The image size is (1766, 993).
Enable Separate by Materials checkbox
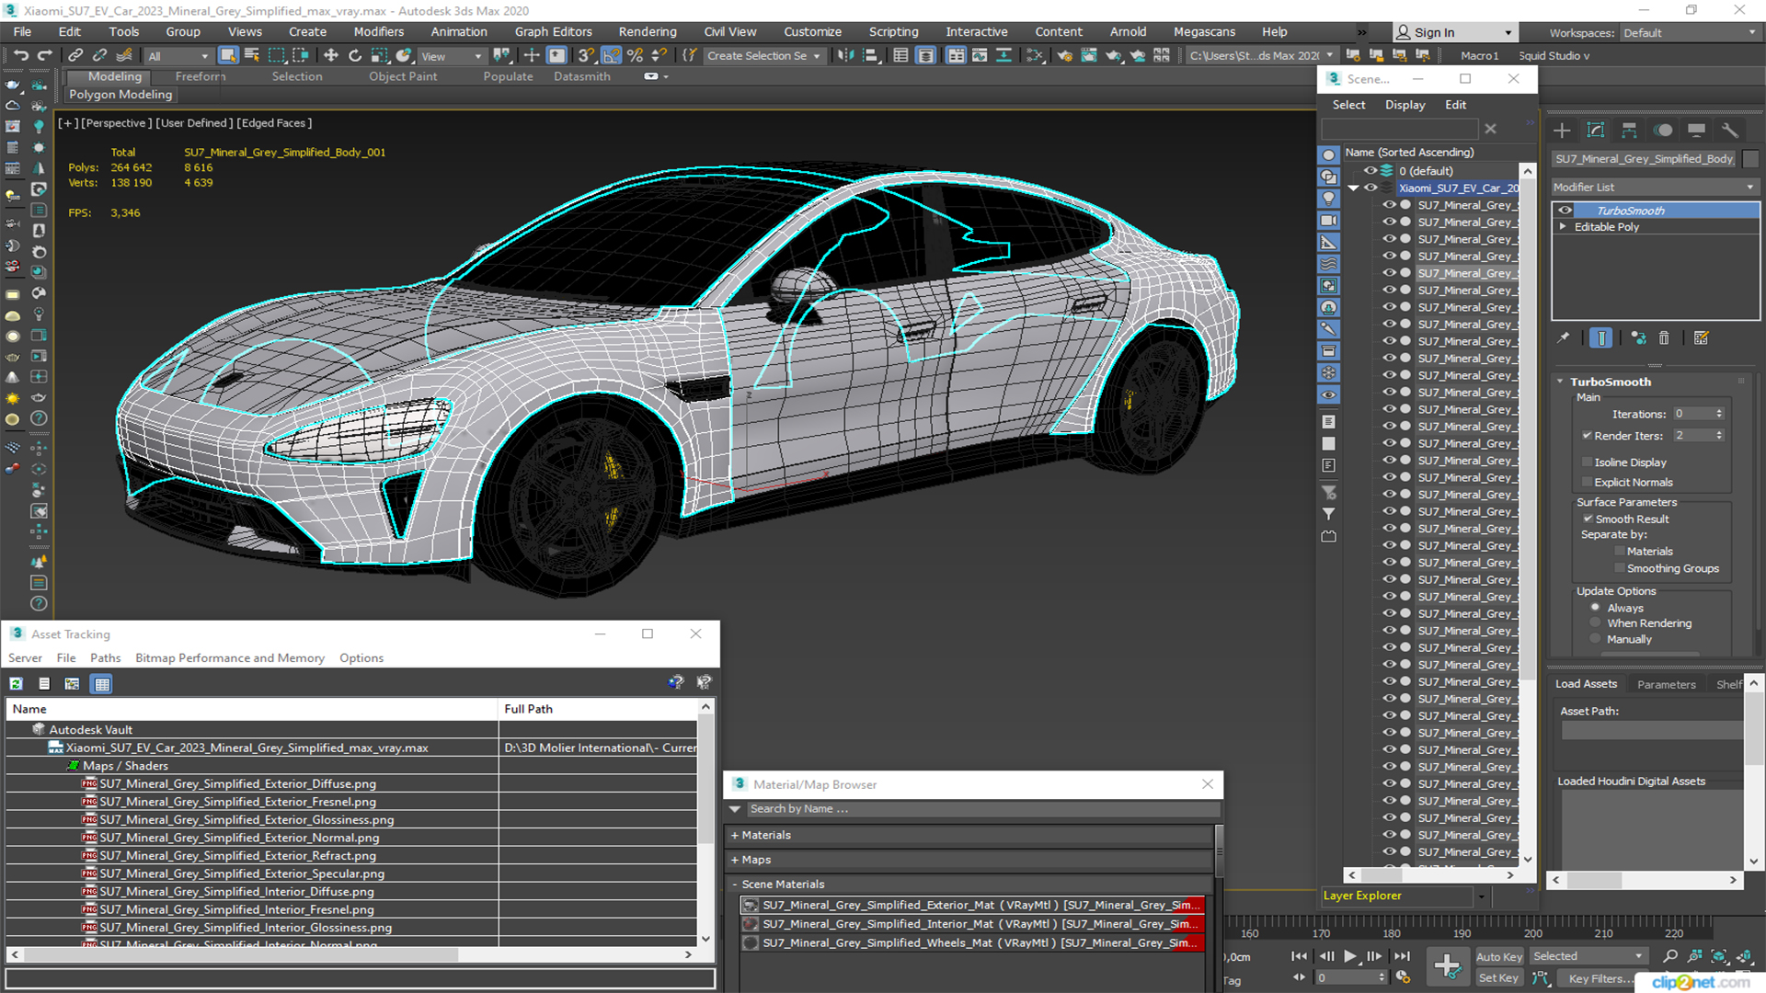tap(1620, 552)
